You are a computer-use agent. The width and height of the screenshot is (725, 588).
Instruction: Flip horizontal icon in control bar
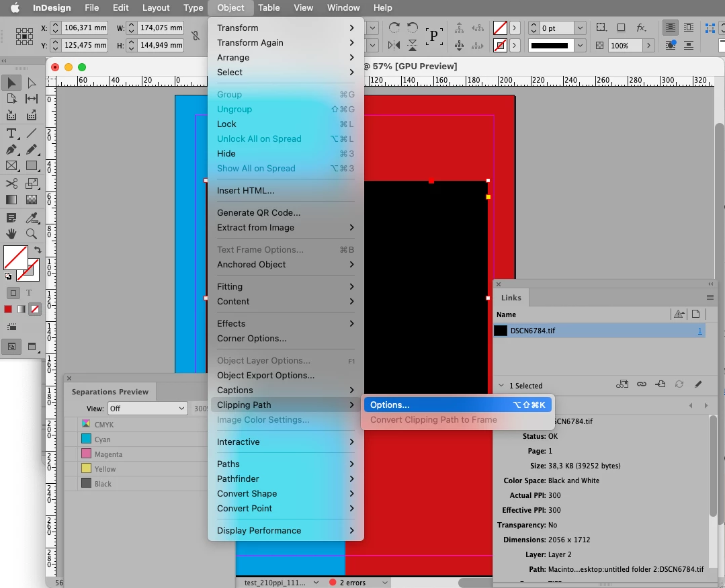click(394, 45)
